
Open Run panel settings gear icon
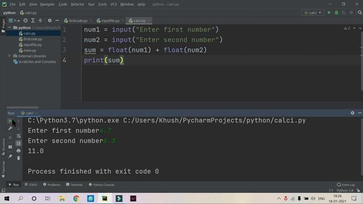click(352, 113)
